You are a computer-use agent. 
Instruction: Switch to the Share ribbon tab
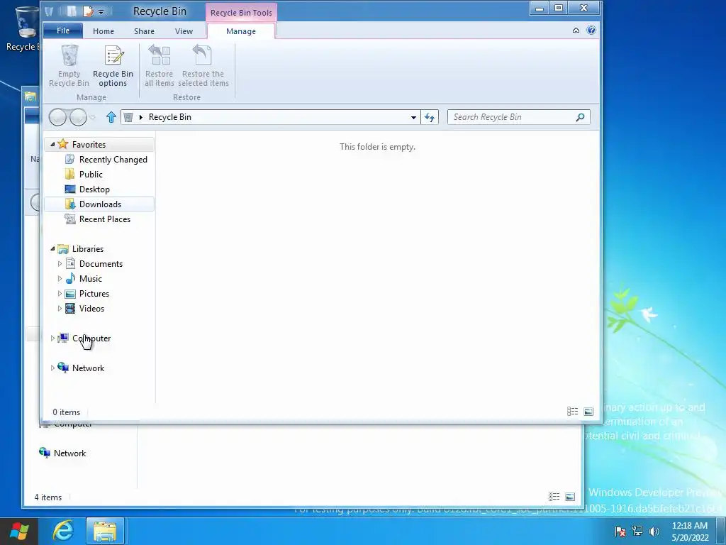(x=144, y=31)
